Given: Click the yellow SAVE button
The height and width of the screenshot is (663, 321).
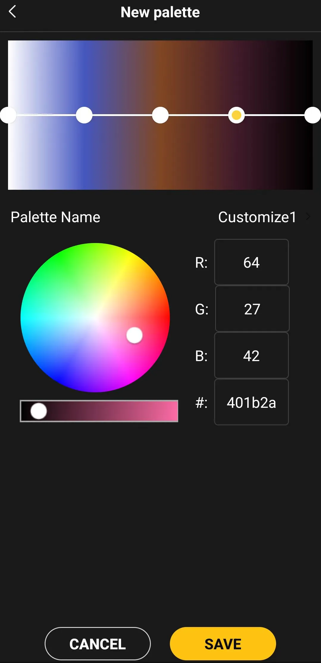Looking at the screenshot, I should point(223,644).
